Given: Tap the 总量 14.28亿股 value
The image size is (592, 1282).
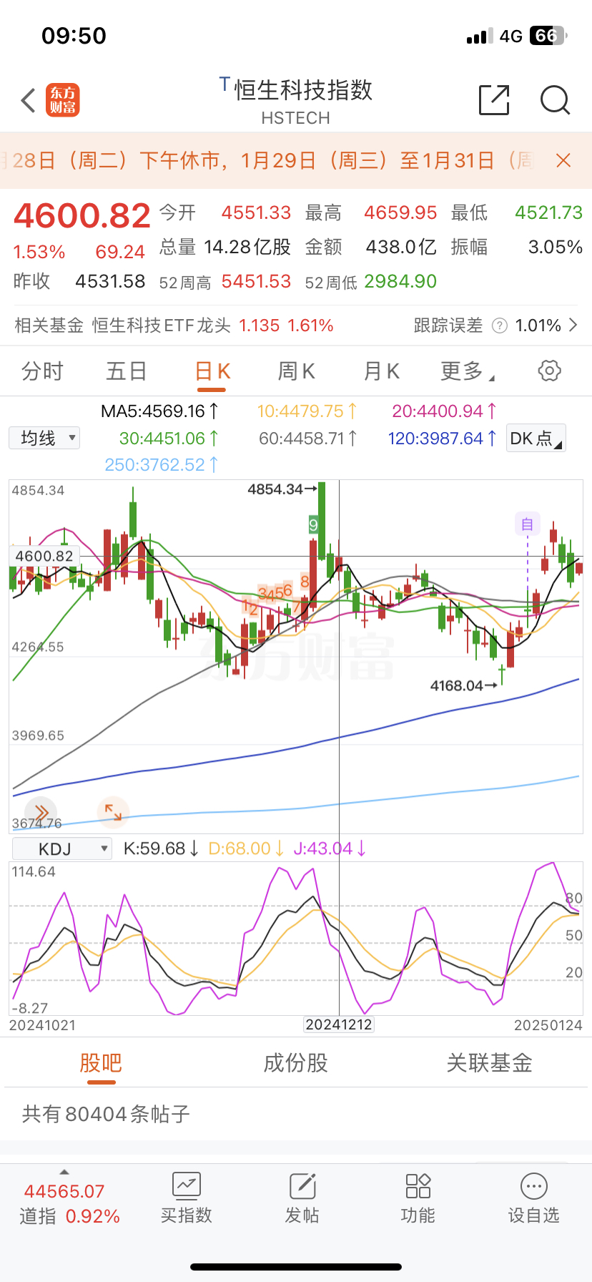Looking at the screenshot, I should point(247,248).
